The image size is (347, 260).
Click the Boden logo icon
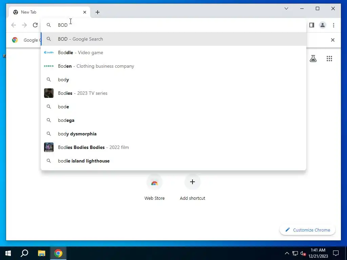[x=49, y=66]
